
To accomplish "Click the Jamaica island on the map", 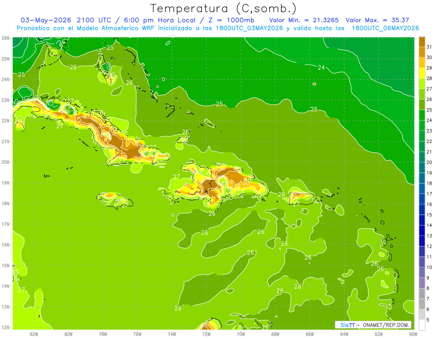I will (115, 200).
